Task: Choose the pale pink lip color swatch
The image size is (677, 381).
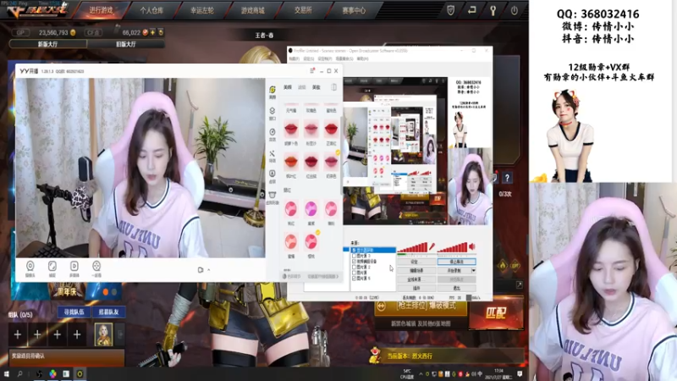Action: pos(311,129)
